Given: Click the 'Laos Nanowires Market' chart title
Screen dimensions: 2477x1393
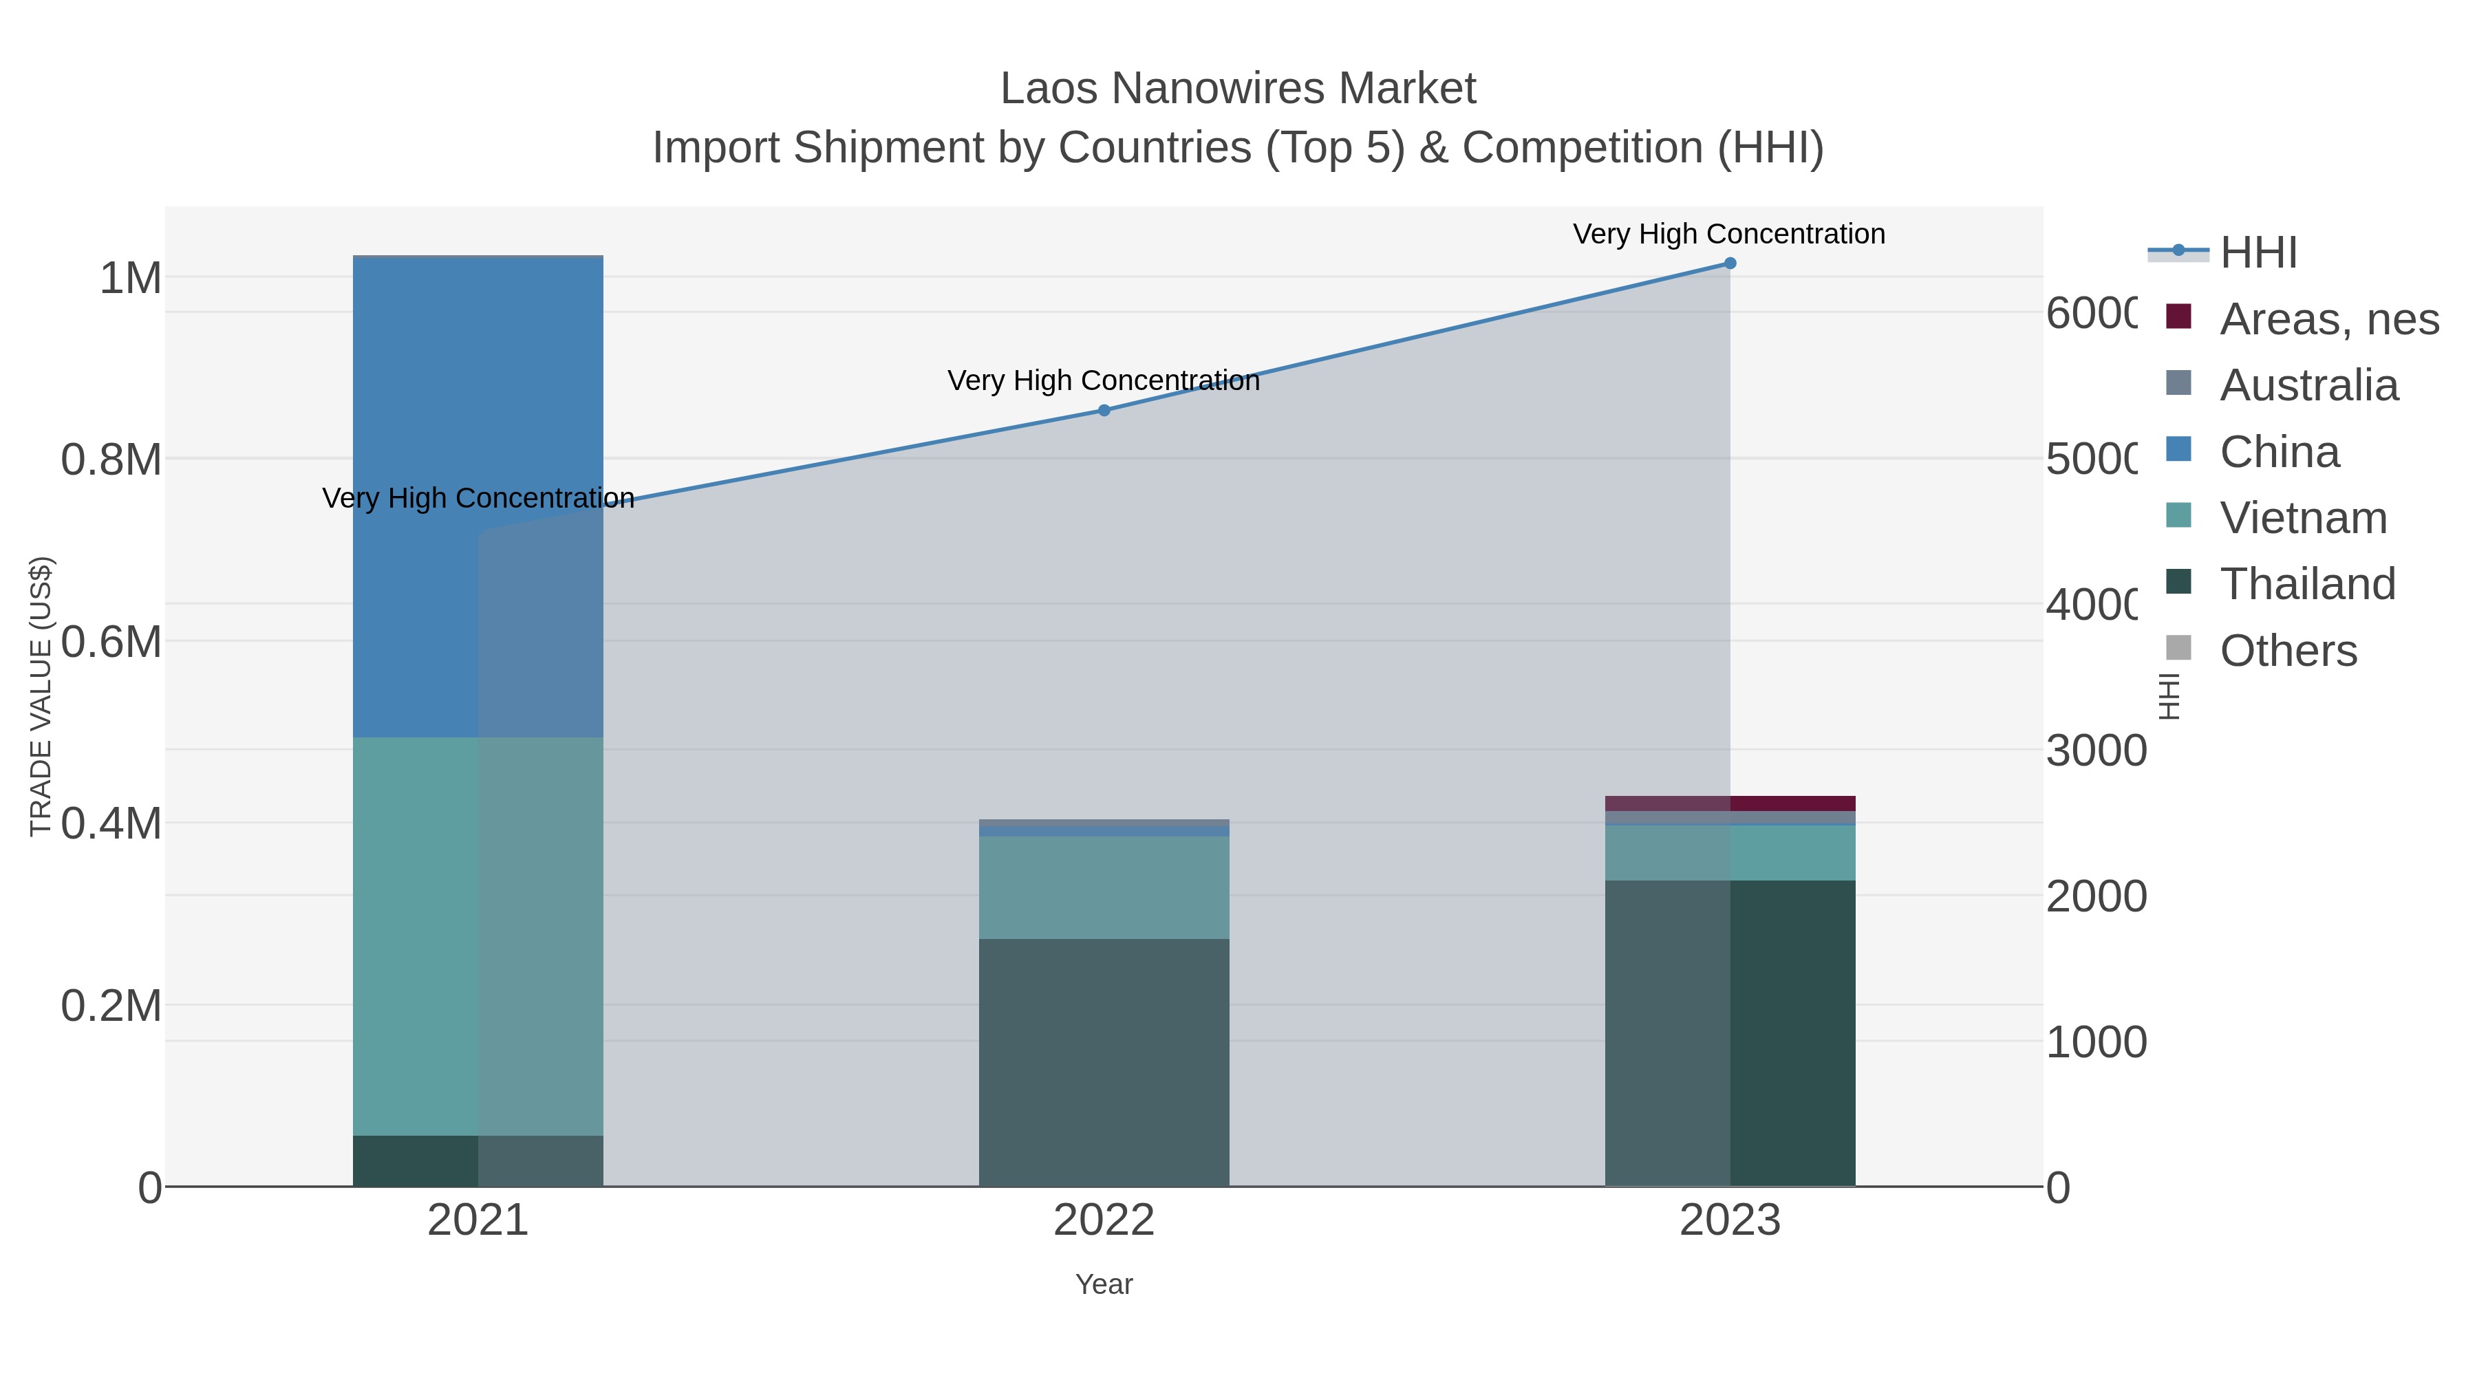Looking at the screenshot, I should coord(1238,89).
